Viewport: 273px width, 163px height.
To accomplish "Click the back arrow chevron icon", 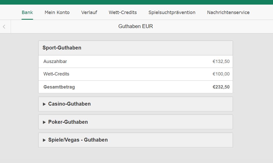I will pos(4,27).
